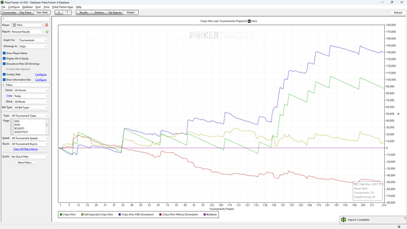Collapse the sidebar with the arrow icon
The image size is (407, 229).
3,19
